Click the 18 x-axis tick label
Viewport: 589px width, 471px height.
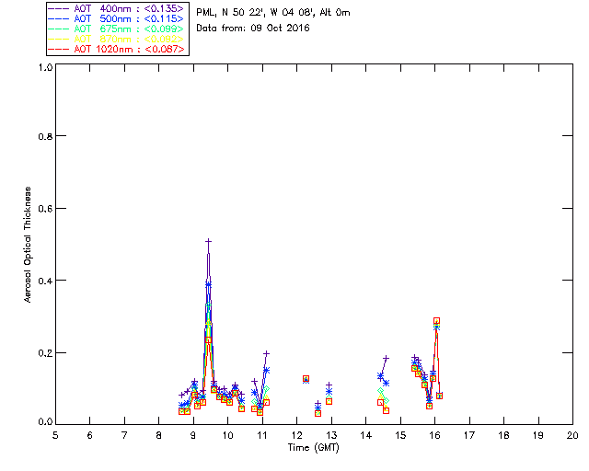coord(503,435)
